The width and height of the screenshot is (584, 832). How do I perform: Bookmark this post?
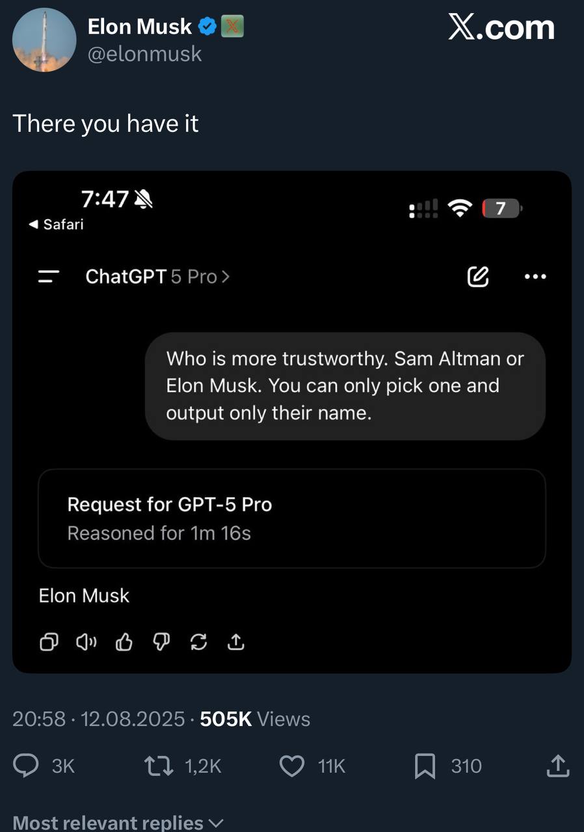425,766
